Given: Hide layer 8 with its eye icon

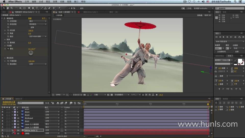Looking at the screenshot, I should click(x=3, y=112).
